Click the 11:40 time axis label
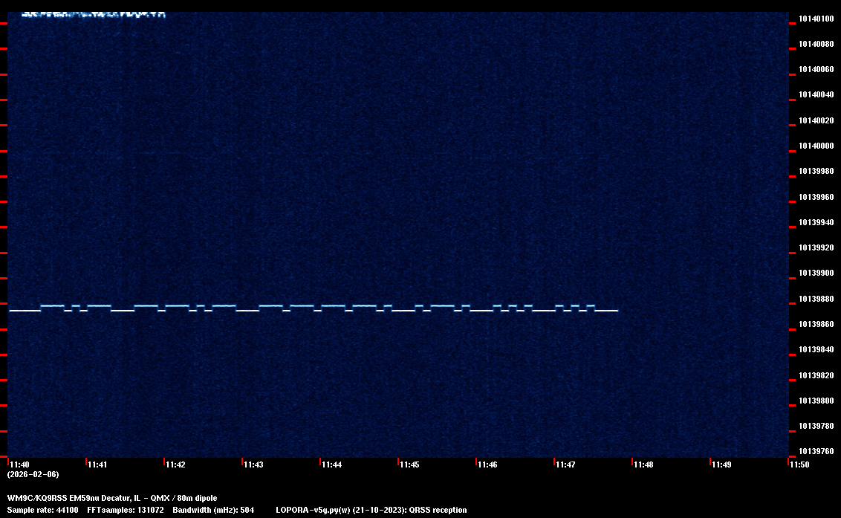This screenshot has height=518, width=841. (x=19, y=464)
